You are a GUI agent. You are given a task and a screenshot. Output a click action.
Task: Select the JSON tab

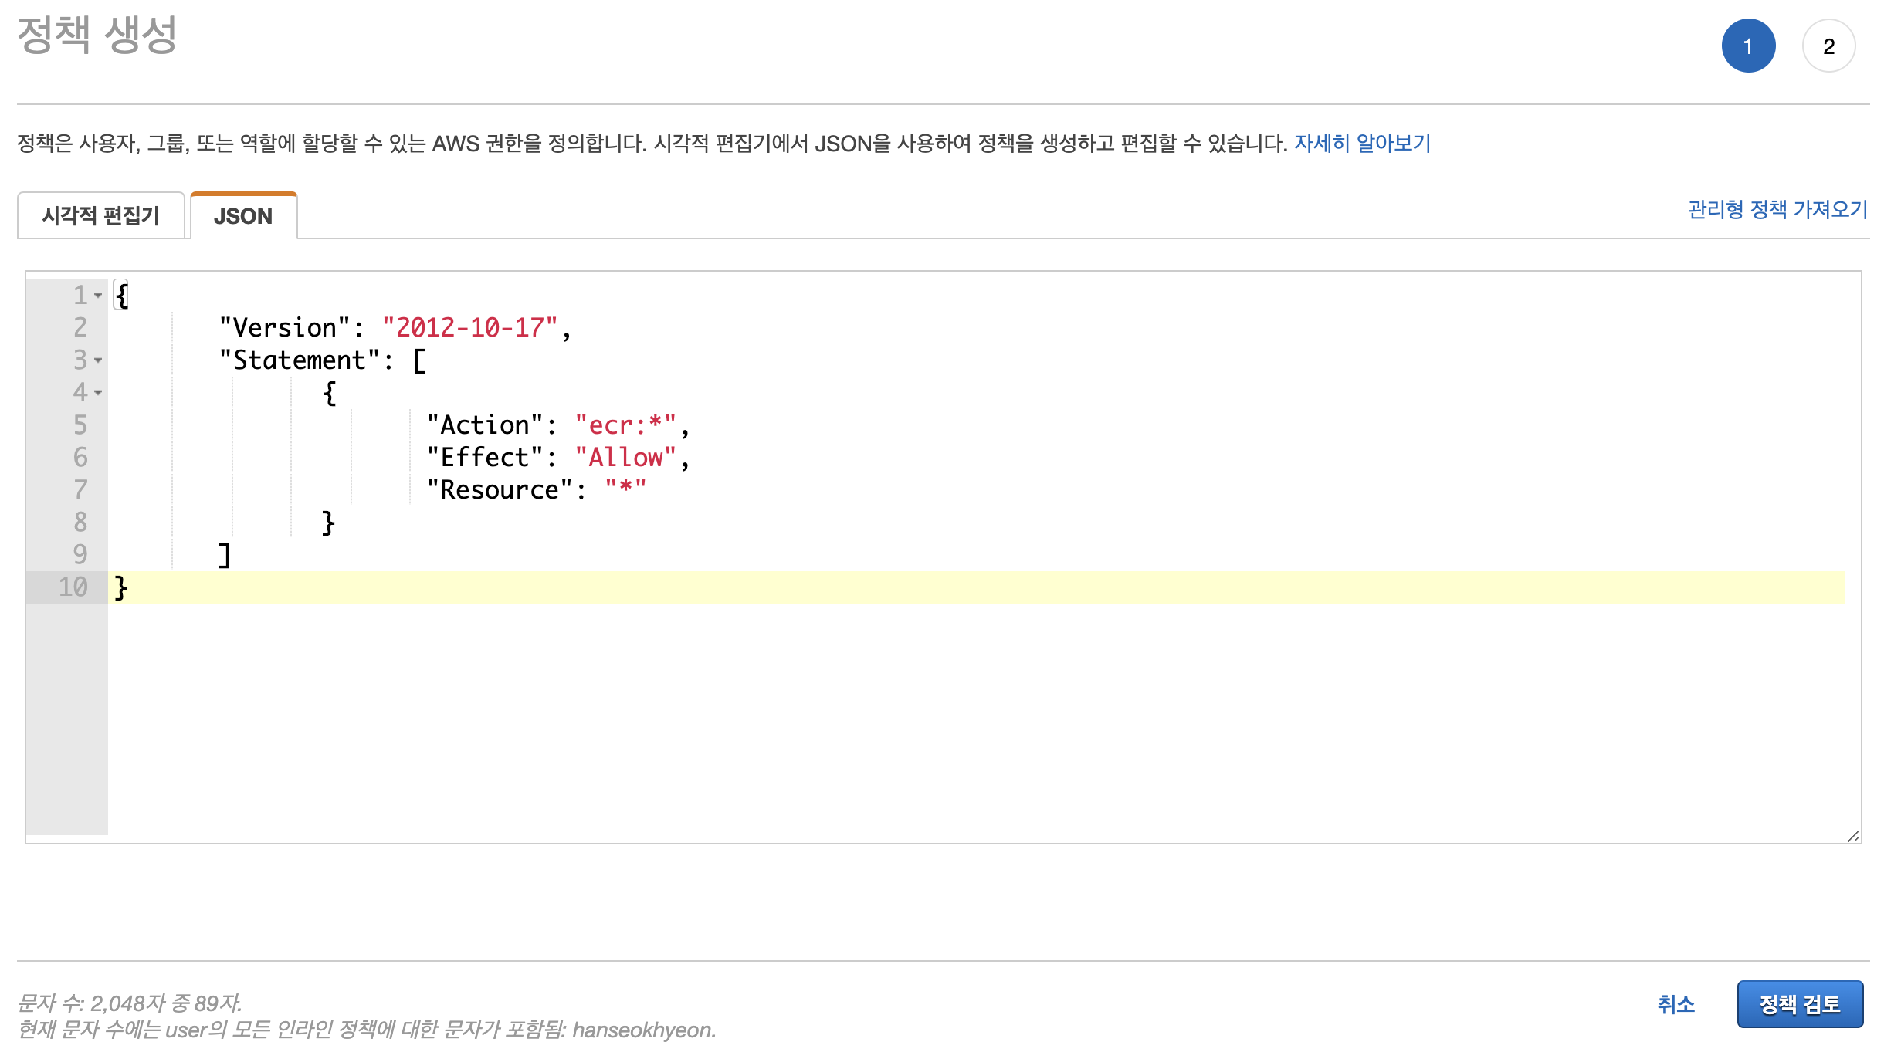(243, 216)
